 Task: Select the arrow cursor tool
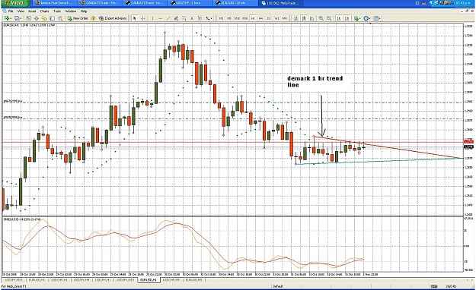coord(135,18)
